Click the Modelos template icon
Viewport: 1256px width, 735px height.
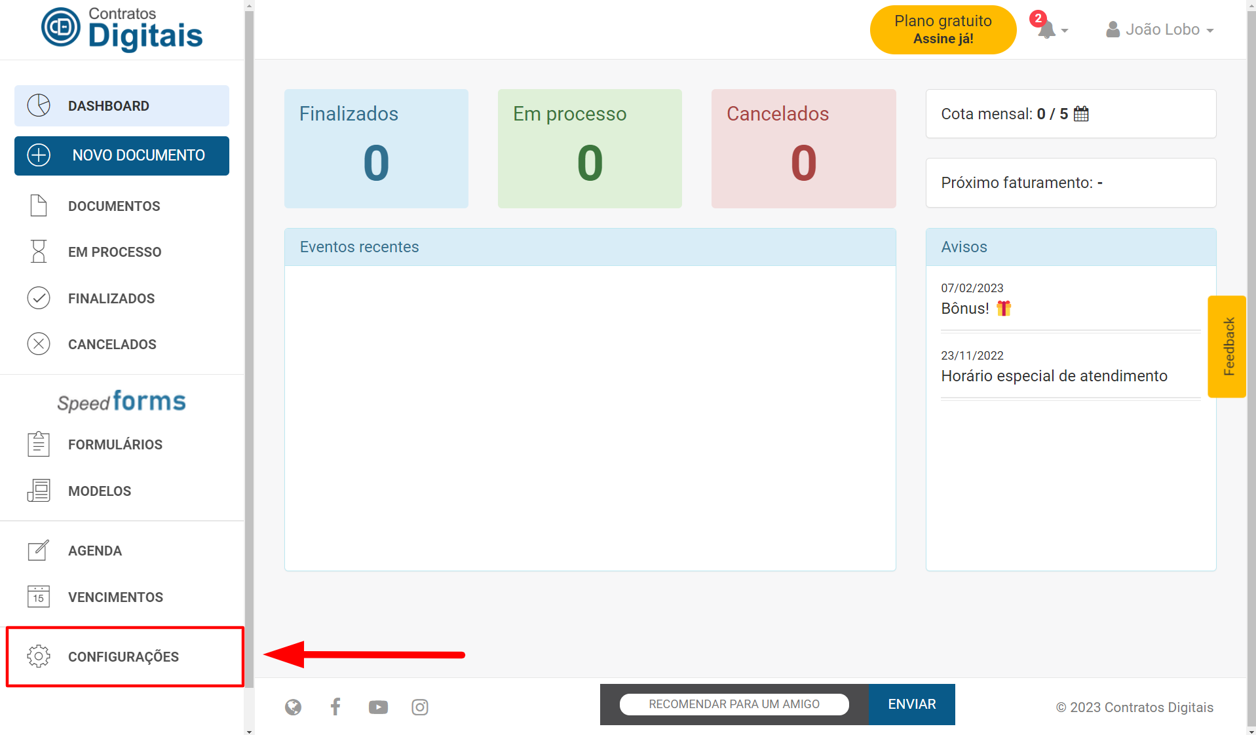coord(39,491)
